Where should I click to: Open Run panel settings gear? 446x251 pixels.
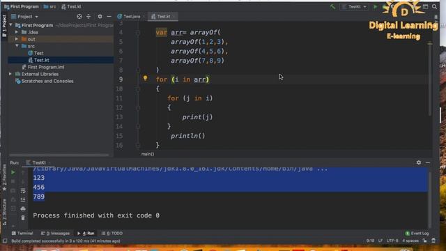[419, 162]
